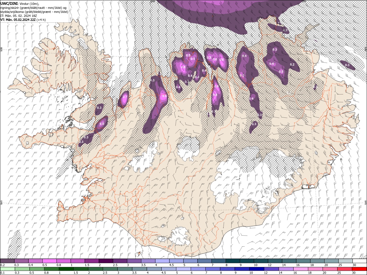
Task: Pick the upper-row 1.5 magenta-purple swatch
Action: tap(92, 261)
